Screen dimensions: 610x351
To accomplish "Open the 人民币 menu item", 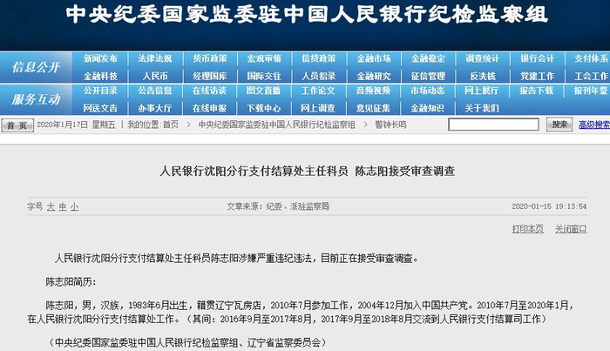I will coord(155,76).
